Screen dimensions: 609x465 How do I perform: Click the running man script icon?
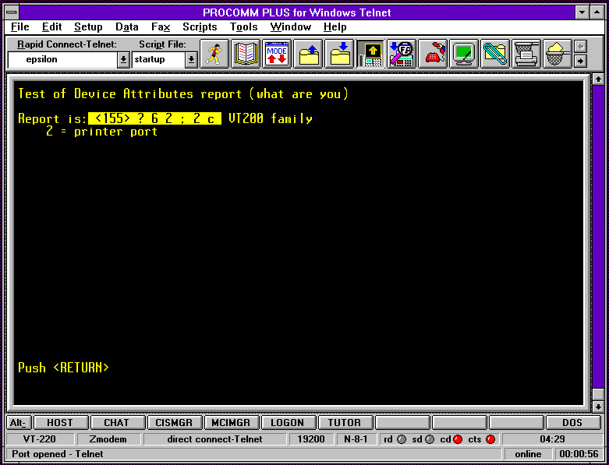(x=214, y=54)
